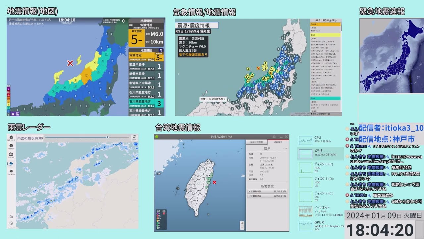Select the teal 石川県能登地方 M3.7 entry
Image resolution: width=424 pixels, height=239 pixels.
146,104
